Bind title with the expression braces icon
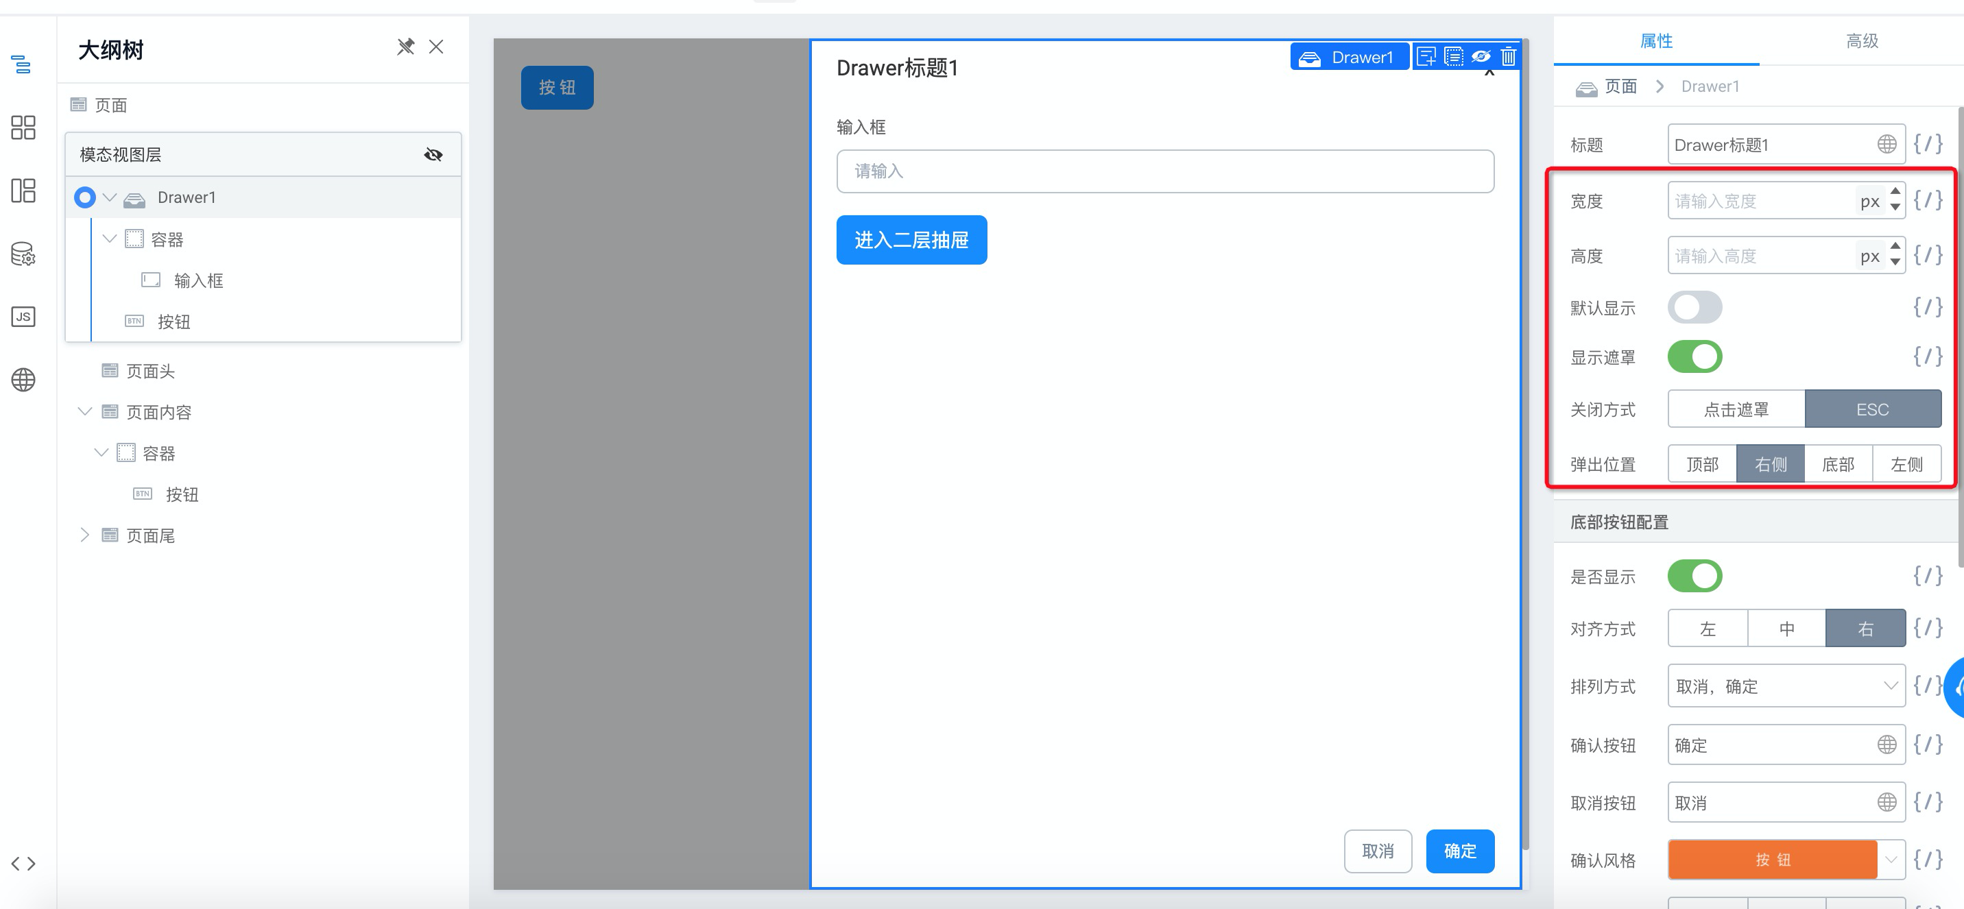Viewport: 1964px width, 909px height. point(1928,144)
